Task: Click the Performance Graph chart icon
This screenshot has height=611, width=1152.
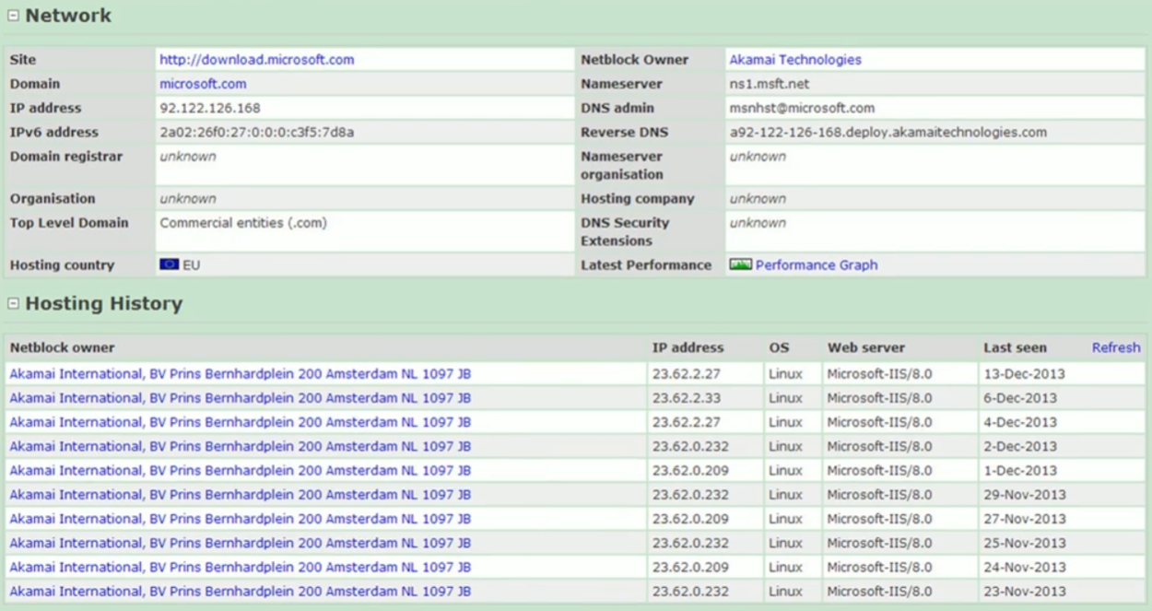Action: click(740, 264)
